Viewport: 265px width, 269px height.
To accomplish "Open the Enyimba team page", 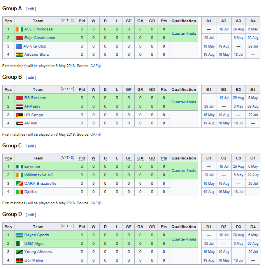I will click(32, 166).
